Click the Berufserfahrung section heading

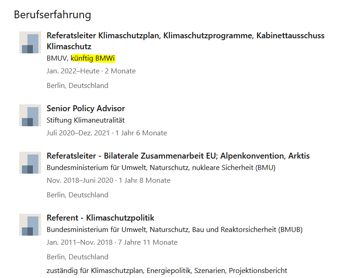coord(53,15)
